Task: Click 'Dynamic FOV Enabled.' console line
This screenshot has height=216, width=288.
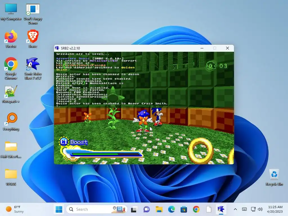Action: [78, 92]
